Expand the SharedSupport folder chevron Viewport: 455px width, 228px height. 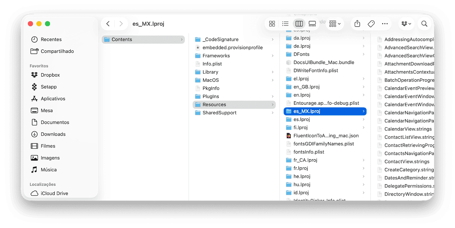coord(272,113)
